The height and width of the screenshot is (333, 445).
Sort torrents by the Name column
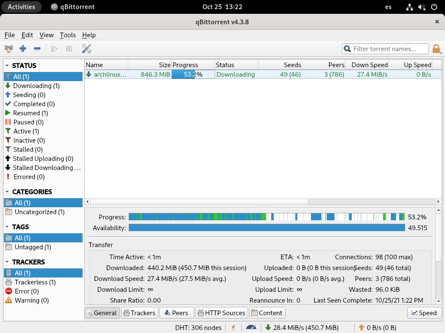(106, 65)
